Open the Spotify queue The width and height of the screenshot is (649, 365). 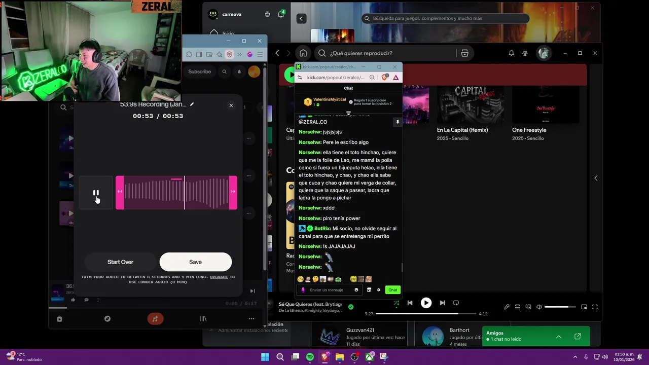coord(518,307)
